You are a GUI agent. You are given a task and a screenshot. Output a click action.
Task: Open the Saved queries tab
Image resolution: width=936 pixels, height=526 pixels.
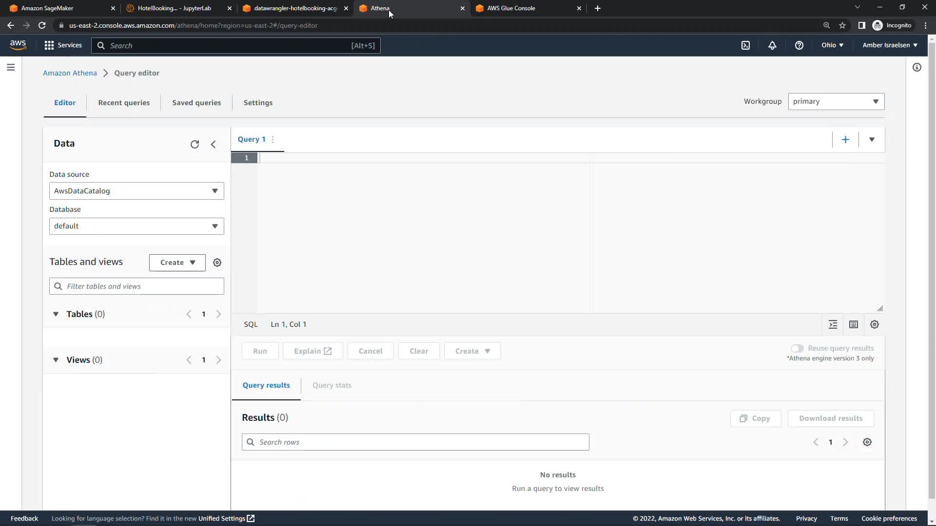pos(196,103)
